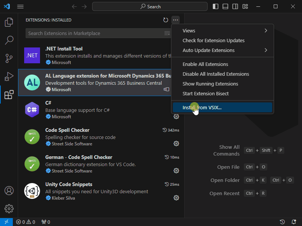Open the Unity Code Snippets title
302x226 pixels.
(x=69, y=184)
